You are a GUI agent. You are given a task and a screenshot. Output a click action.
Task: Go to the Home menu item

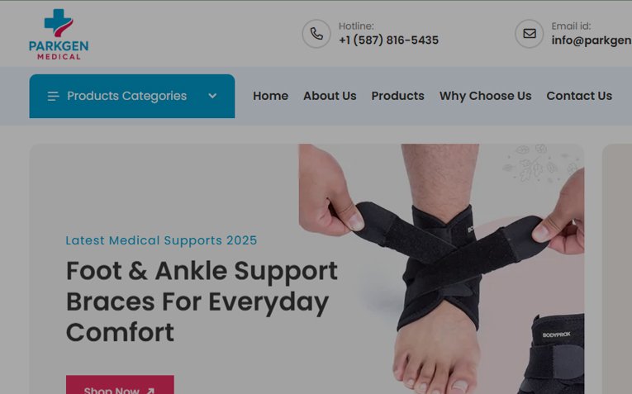270,96
